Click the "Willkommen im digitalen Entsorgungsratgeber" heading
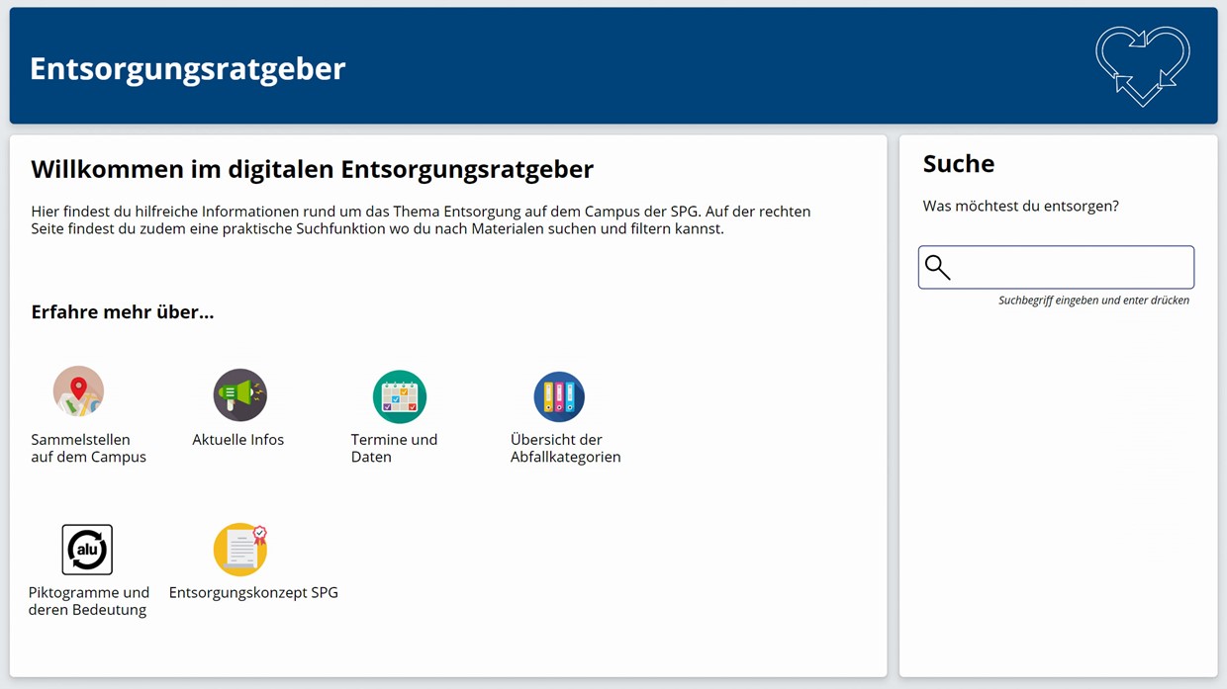This screenshot has height=689, width=1227. pos(312,169)
